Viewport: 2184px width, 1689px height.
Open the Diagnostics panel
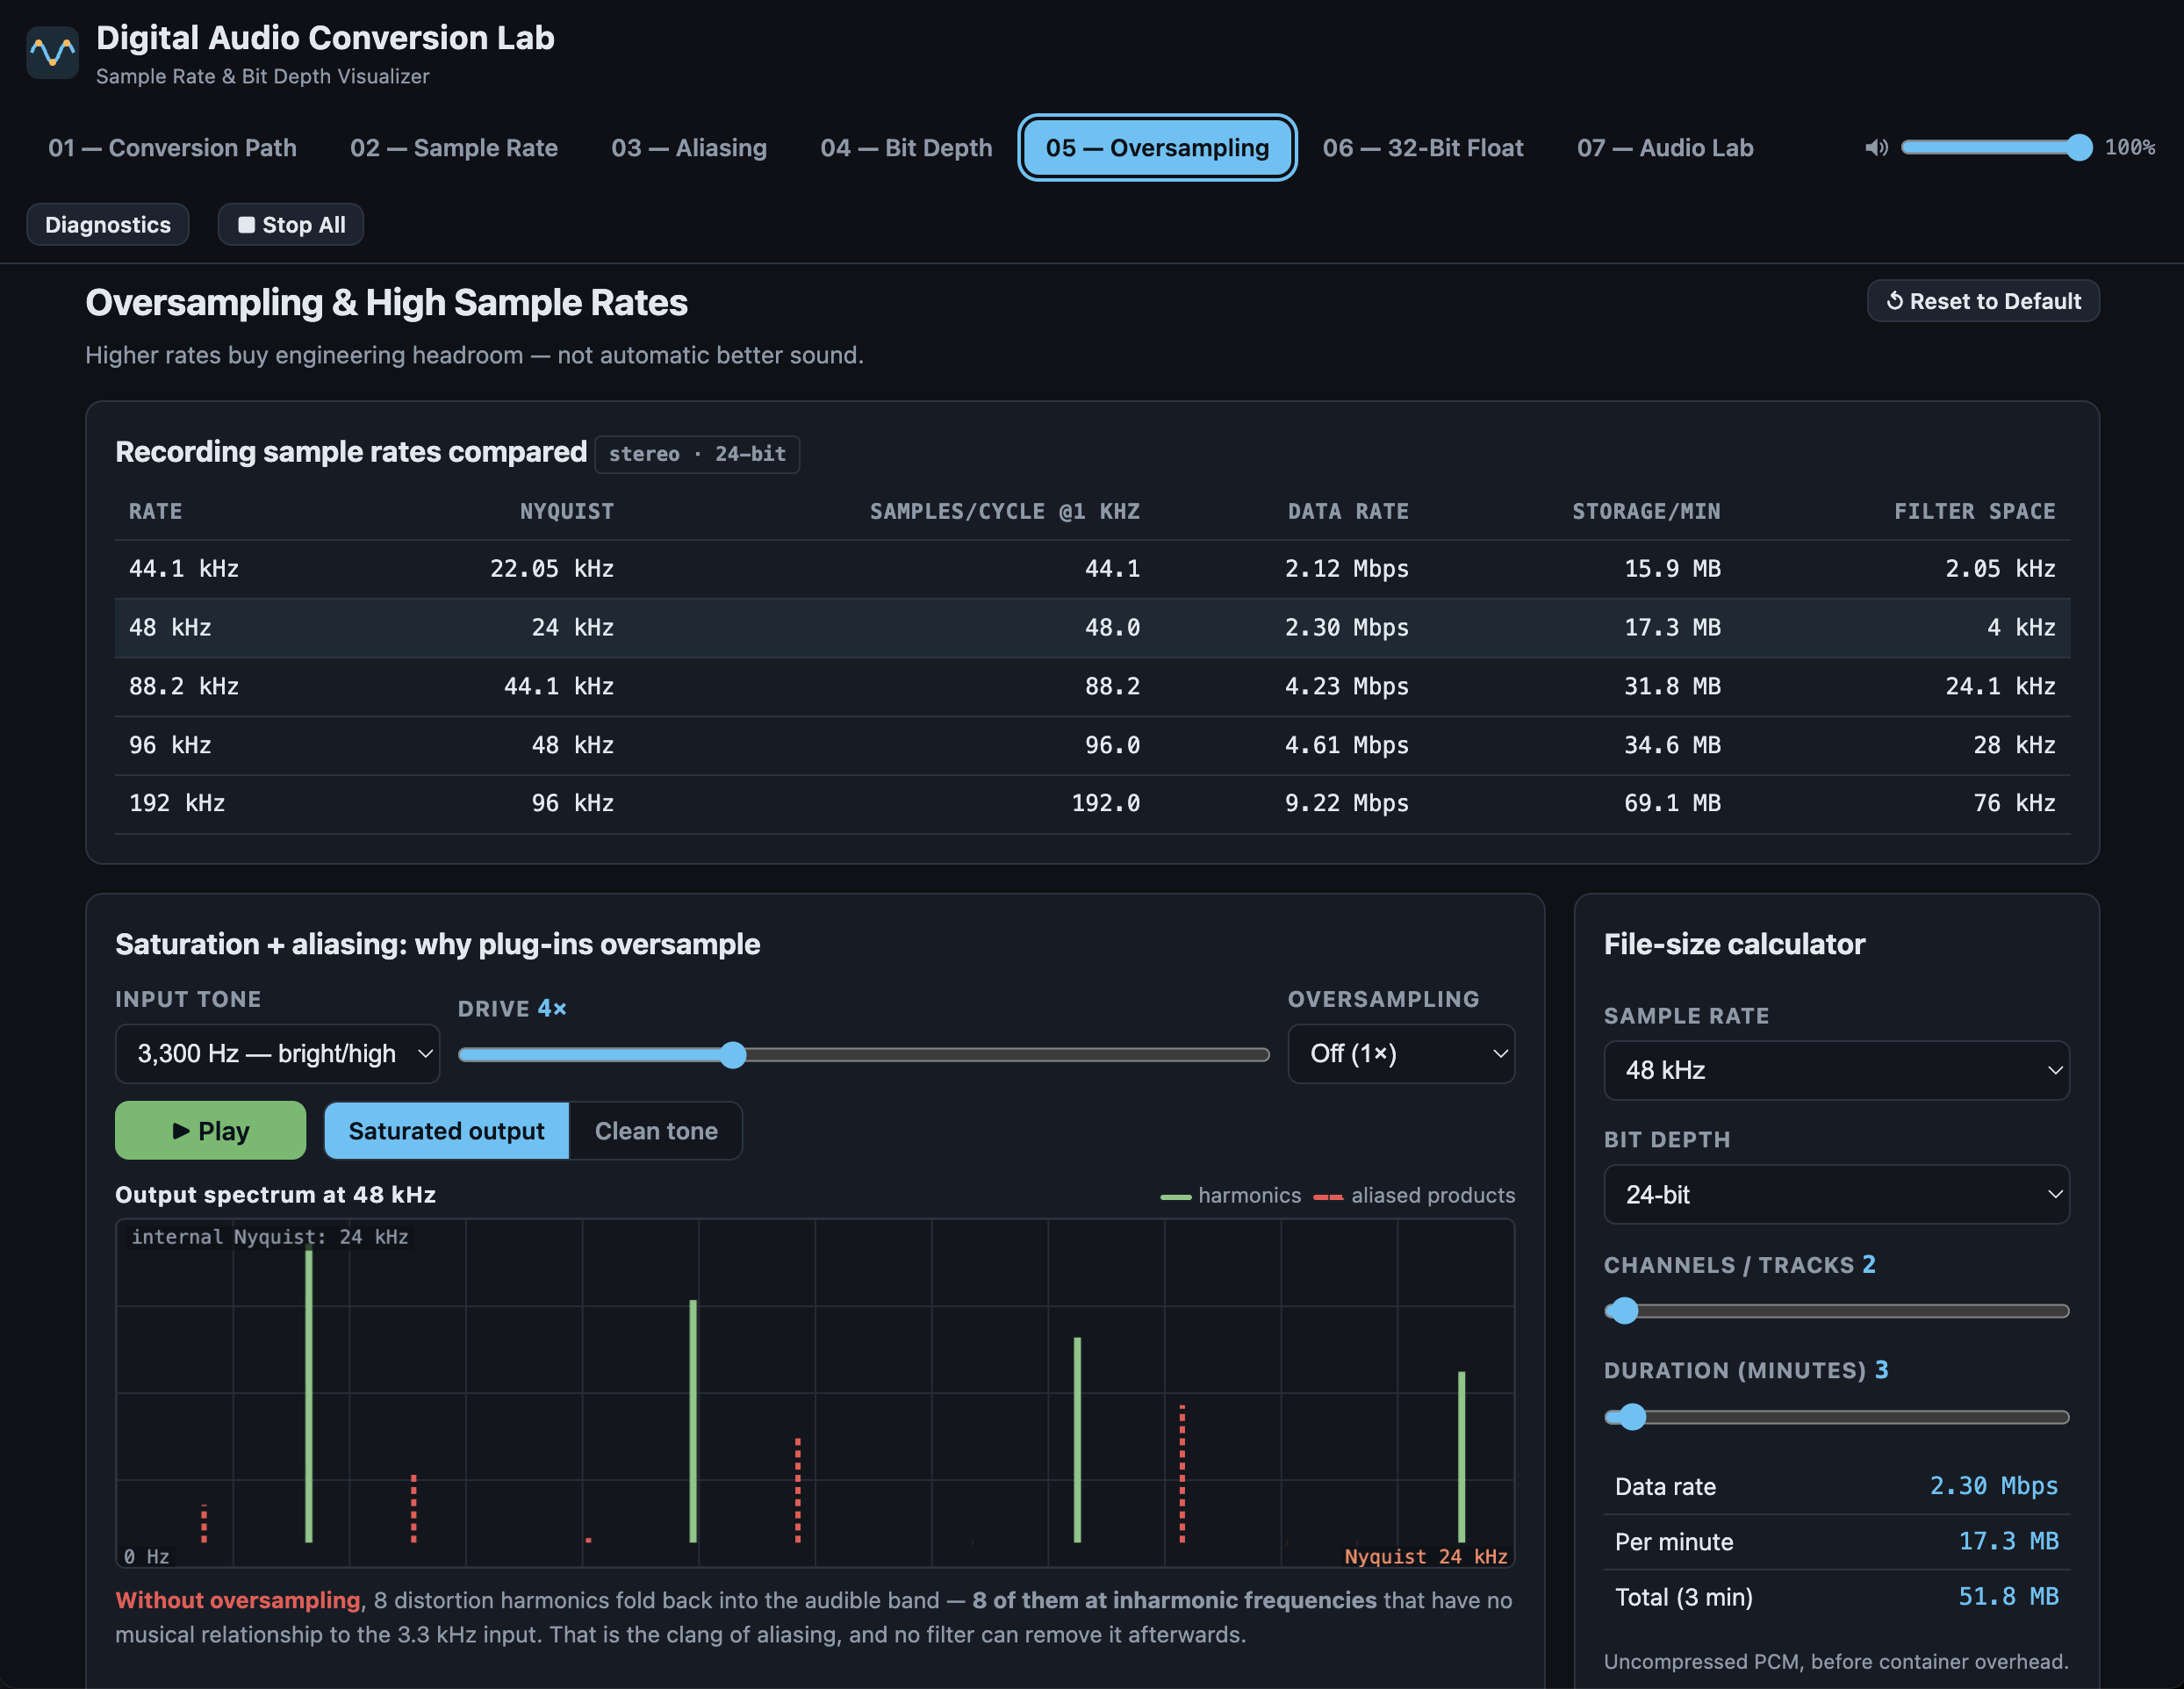[x=108, y=225]
